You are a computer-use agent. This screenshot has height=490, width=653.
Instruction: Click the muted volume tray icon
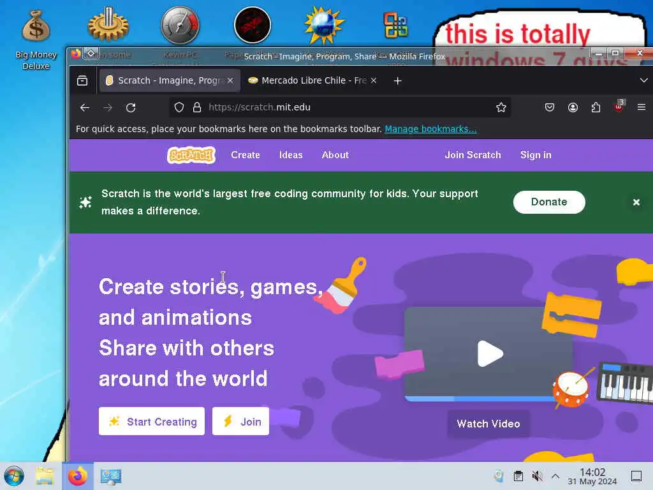pyautogui.click(x=537, y=476)
